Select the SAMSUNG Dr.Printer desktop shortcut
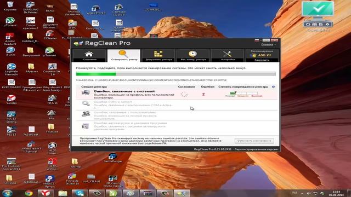The image size is (351, 197). point(31,7)
